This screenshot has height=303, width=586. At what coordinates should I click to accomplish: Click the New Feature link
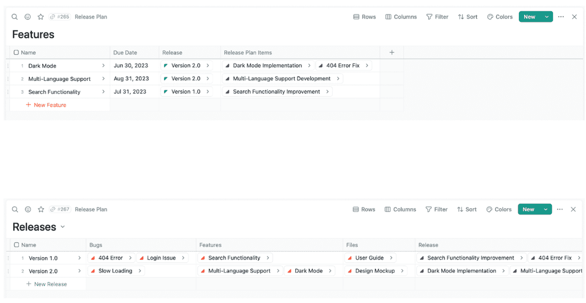pyautogui.click(x=46, y=105)
